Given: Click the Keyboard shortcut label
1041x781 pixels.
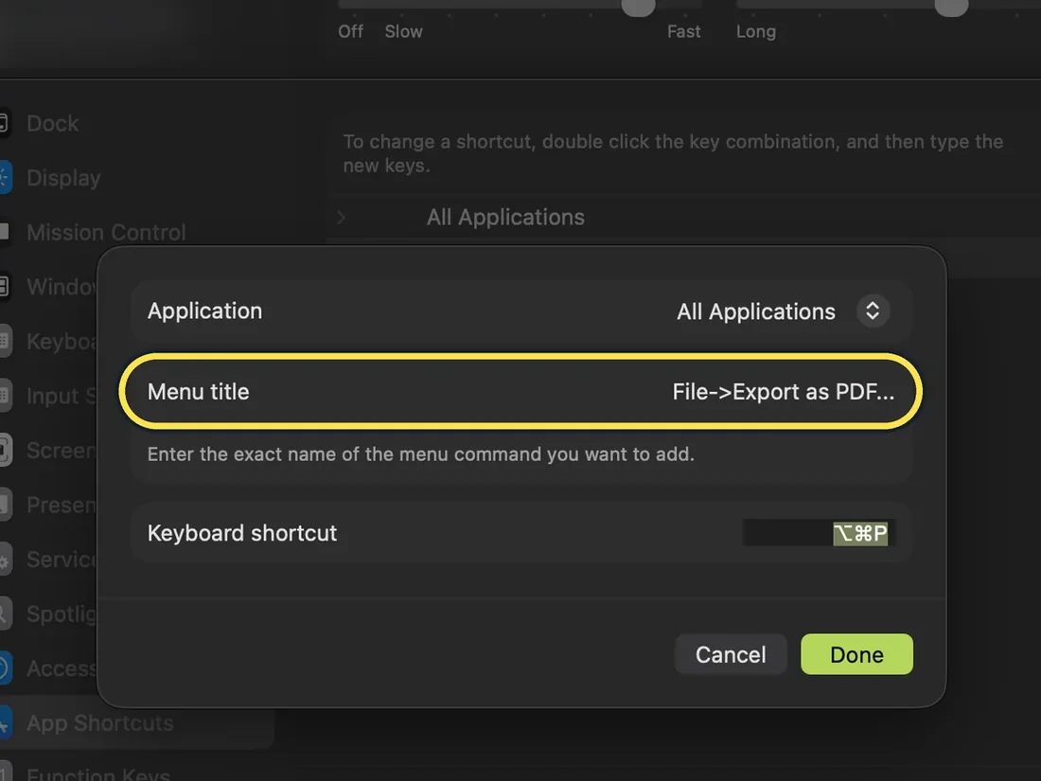Looking at the screenshot, I should pos(242,533).
